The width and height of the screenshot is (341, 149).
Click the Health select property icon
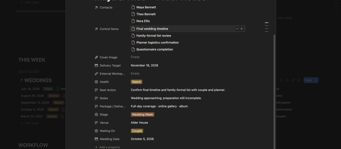(96, 82)
